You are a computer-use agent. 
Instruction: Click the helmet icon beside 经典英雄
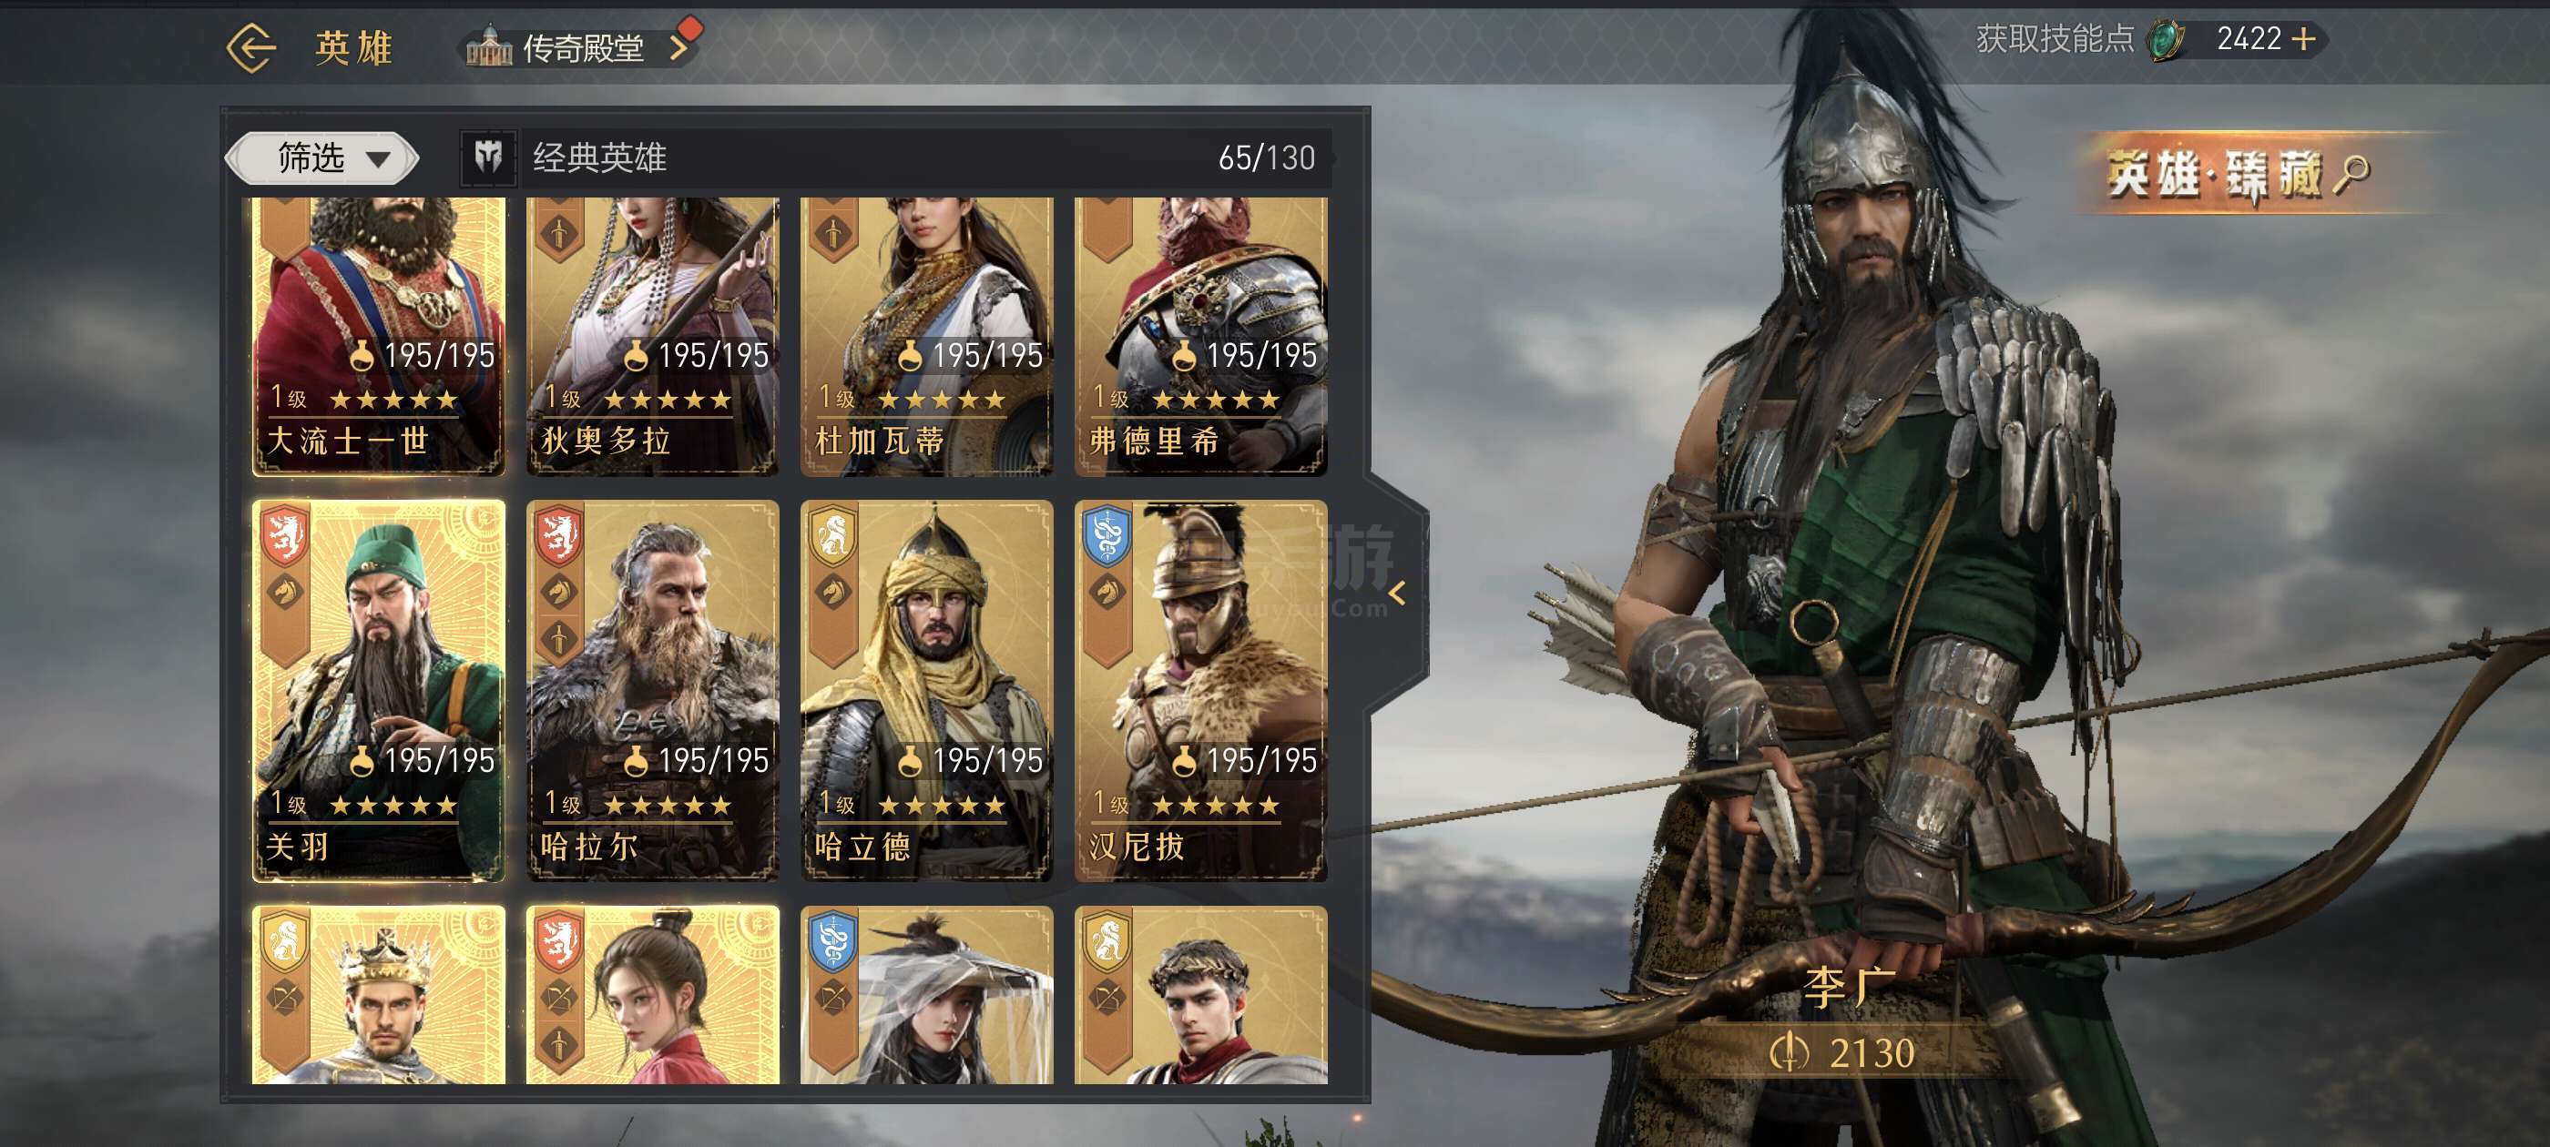tap(489, 157)
